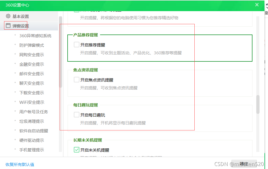Click the 产品推荐提醒 section heading
268x169 pixels.
(x=86, y=35)
